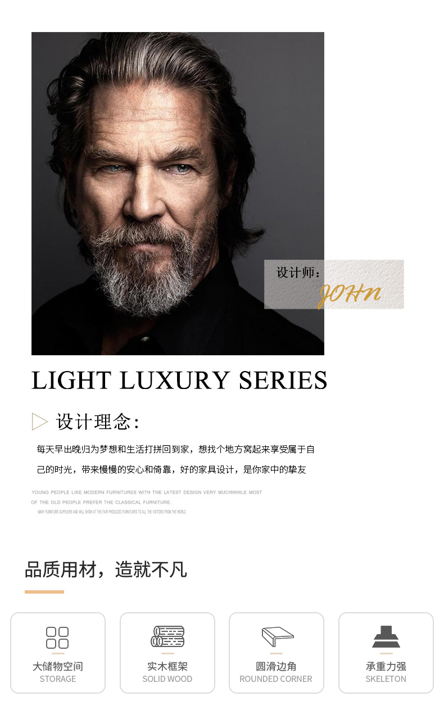
Task: Click the rounded corner board icon
Action: click(278, 637)
